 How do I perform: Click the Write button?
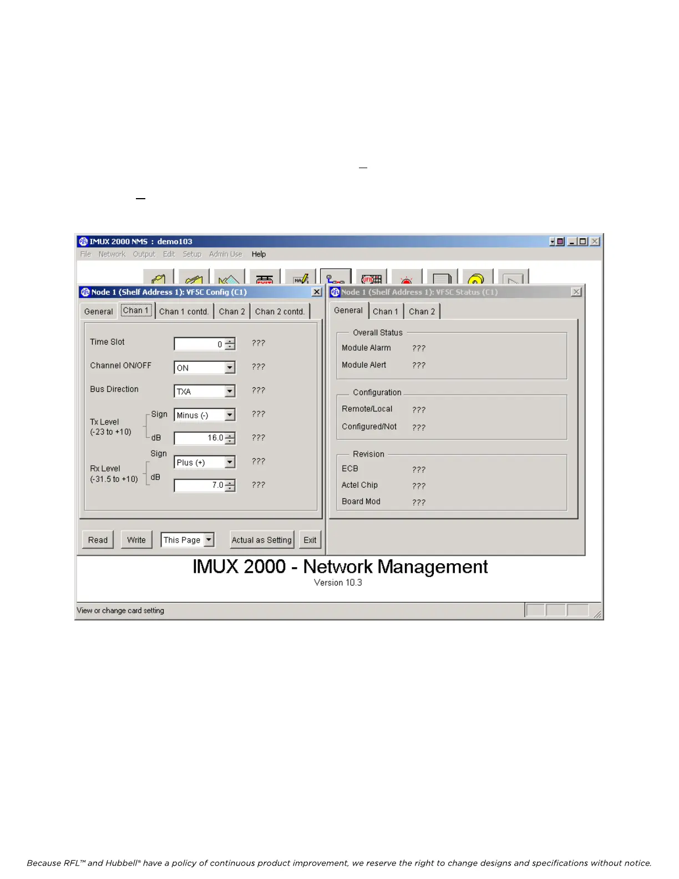(x=136, y=540)
